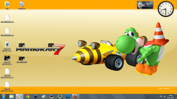Screen dimensions: 177x99
Task: Show hidden system tray icons
Action: pos(158,97)
